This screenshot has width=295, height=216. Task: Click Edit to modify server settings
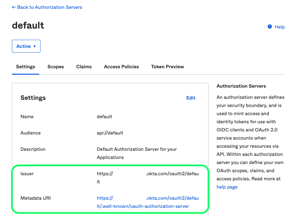[x=191, y=98]
